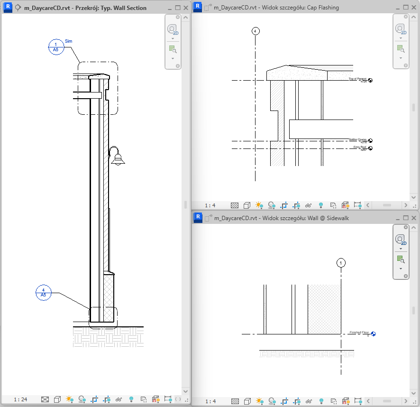Toggle Show Crop Region in Typ. Wall Section
This screenshot has width=420, height=407.
click(x=107, y=399)
